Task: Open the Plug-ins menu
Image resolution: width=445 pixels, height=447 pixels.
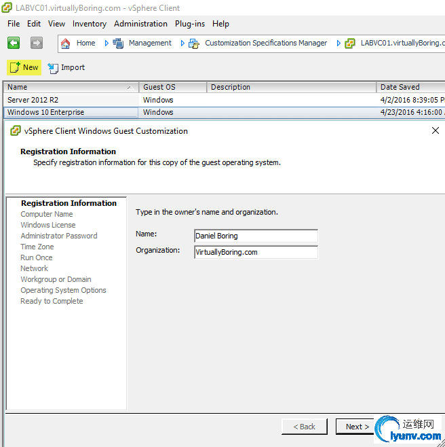Action: coord(190,24)
